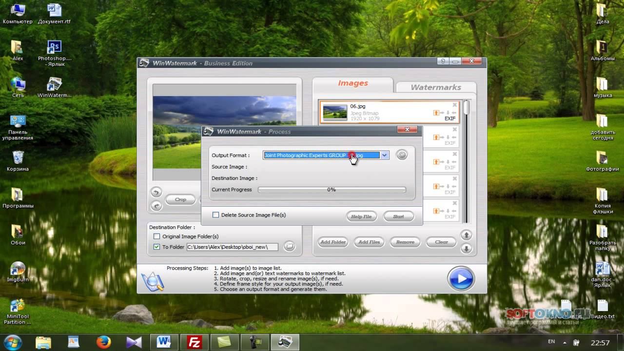Open the Help File button
Image resolution: width=624 pixels, height=351 pixels.
pyautogui.click(x=361, y=216)
